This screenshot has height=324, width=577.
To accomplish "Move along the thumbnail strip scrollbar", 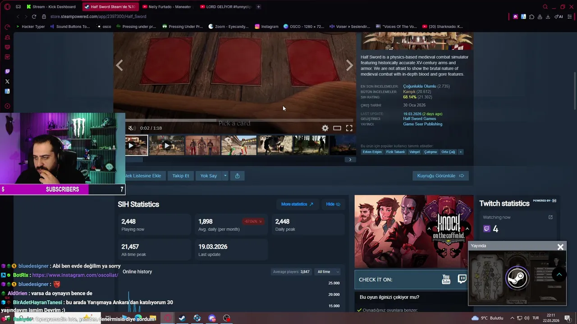I will click(134, 159).
